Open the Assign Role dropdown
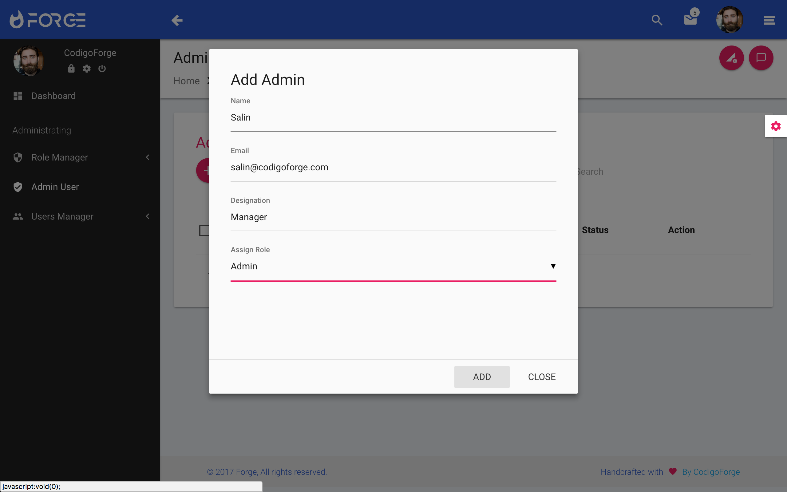Screen dimensions: 787x492 [x=393, y=266]
